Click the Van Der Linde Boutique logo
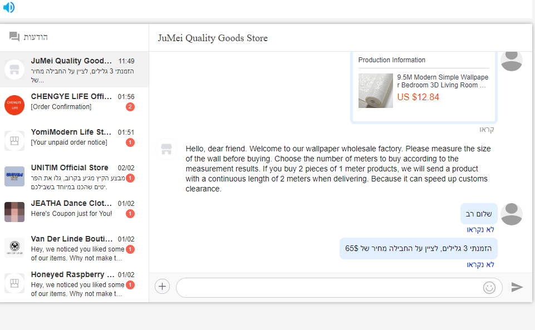 [14, 248]
